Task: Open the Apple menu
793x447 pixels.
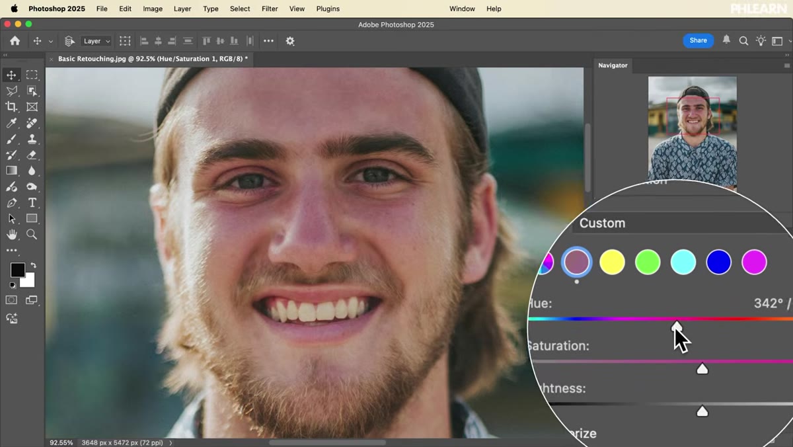Action: [x=14, y=9]
